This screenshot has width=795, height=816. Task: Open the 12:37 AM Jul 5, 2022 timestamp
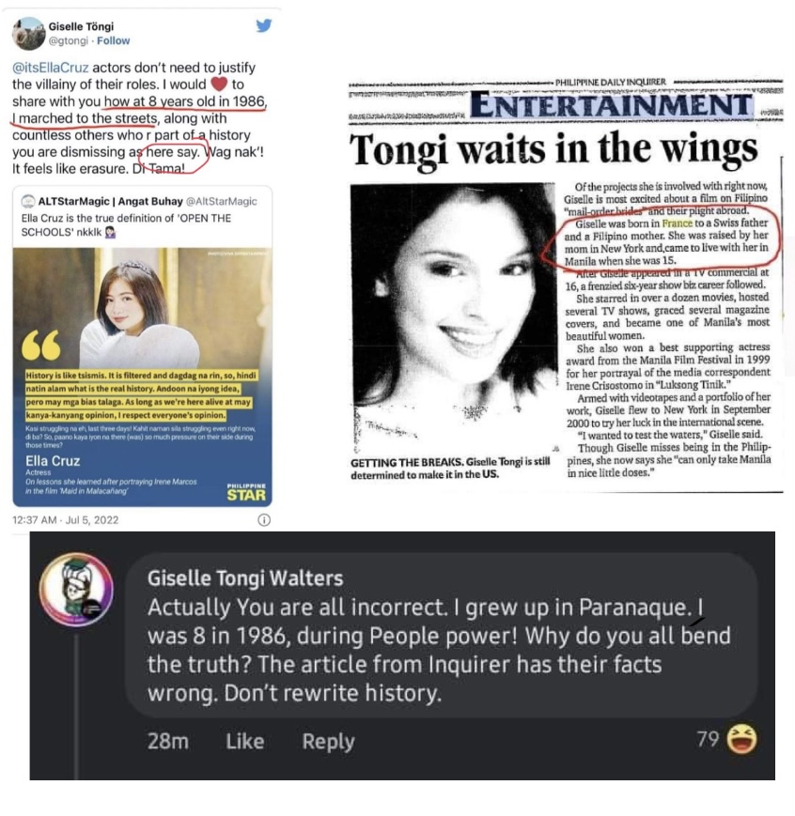[65, 520]
